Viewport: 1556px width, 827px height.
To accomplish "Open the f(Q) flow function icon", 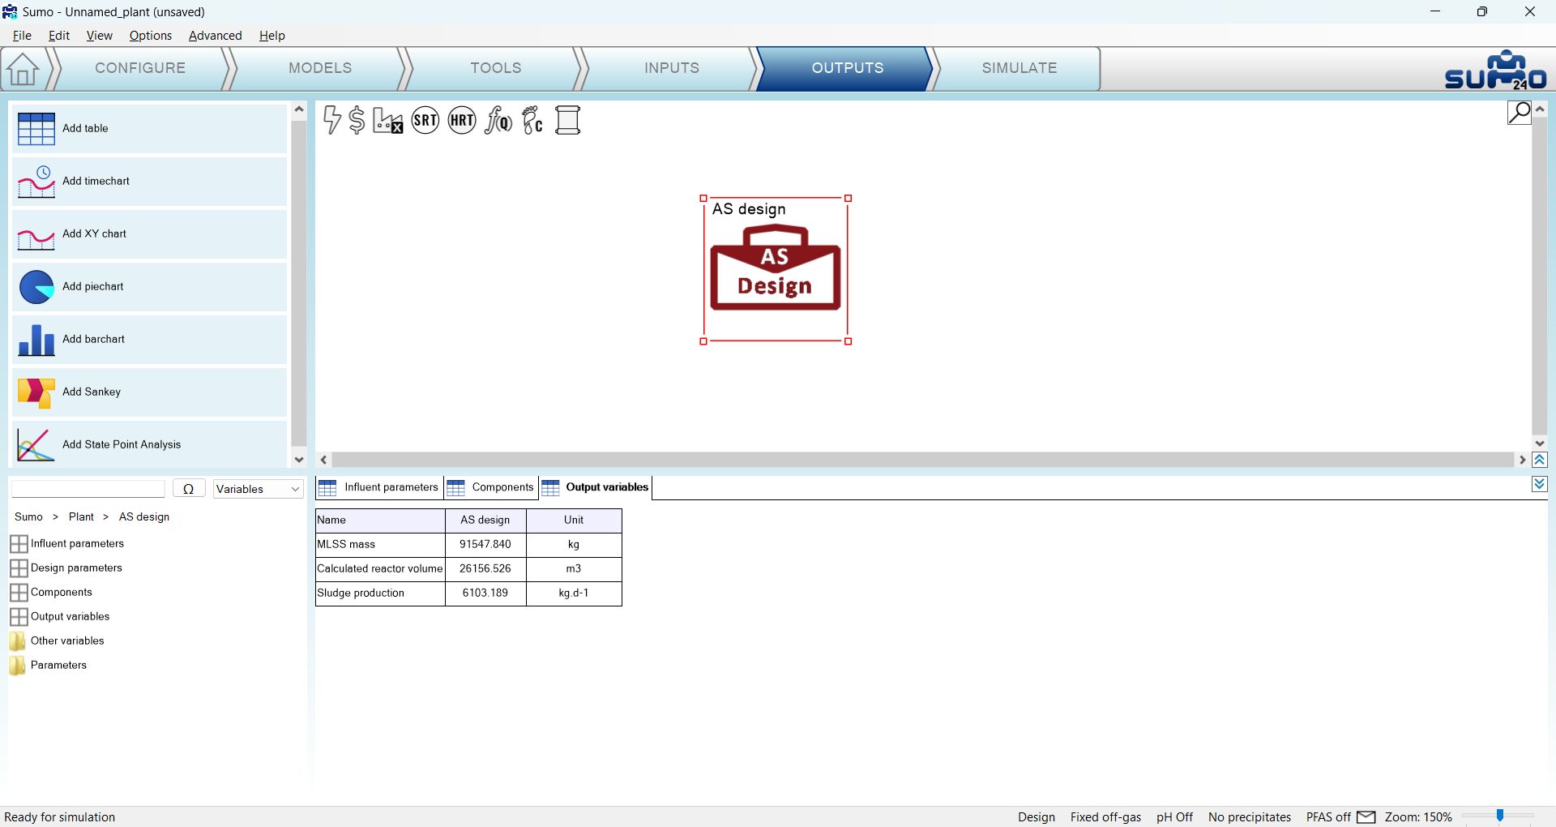I will click(x=498, y=120).
